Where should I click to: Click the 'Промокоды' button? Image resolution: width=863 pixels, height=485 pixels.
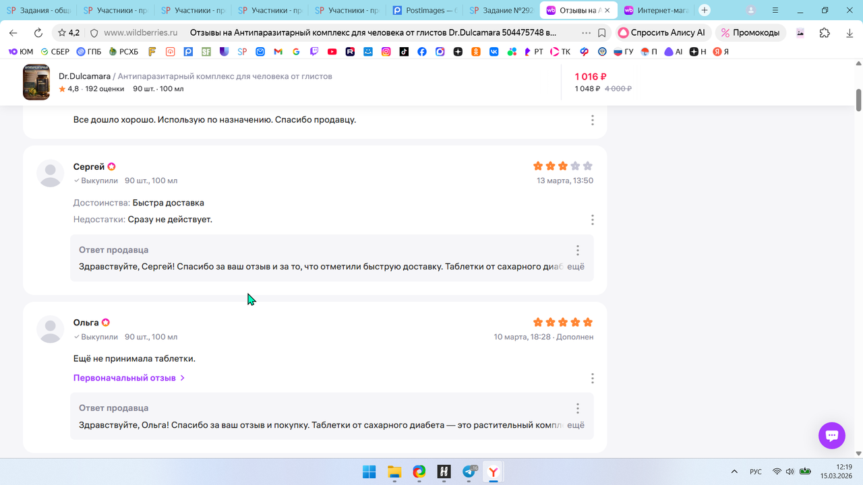pyautogui.click(x=750, y=32)
